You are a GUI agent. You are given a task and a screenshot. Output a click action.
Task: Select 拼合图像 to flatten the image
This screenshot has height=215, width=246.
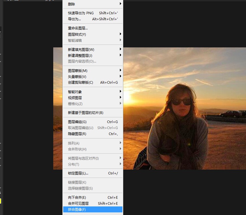85,209
